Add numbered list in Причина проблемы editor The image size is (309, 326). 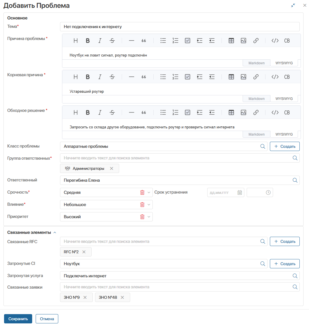click(175, 41)
